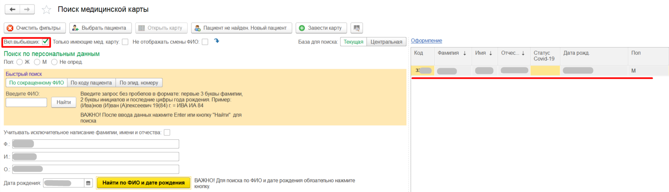Click Завести карту button
Image resolution: width=669 pixels, height=192 pixels.
pos(321,28)
